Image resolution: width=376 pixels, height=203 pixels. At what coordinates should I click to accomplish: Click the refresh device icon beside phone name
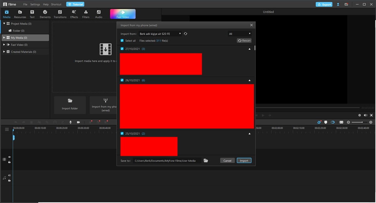pos(185,34)
